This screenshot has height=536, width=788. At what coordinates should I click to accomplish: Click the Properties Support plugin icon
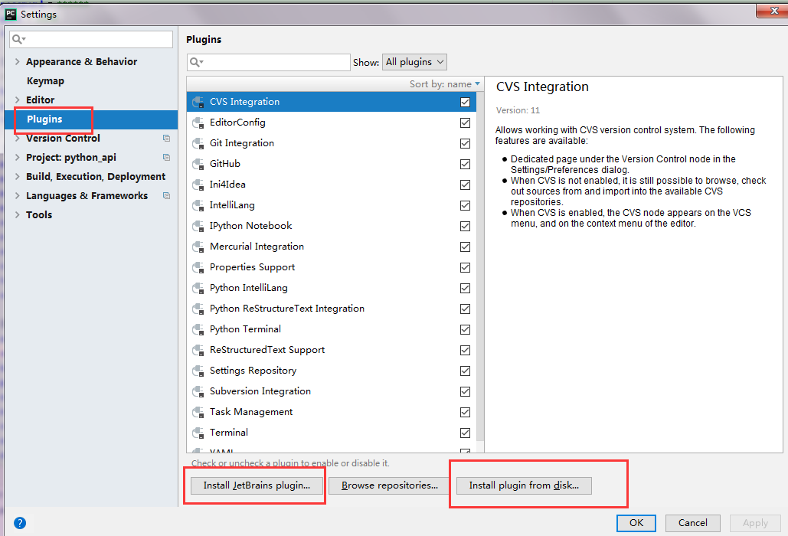pyautogui.click(x=198, y=267)
